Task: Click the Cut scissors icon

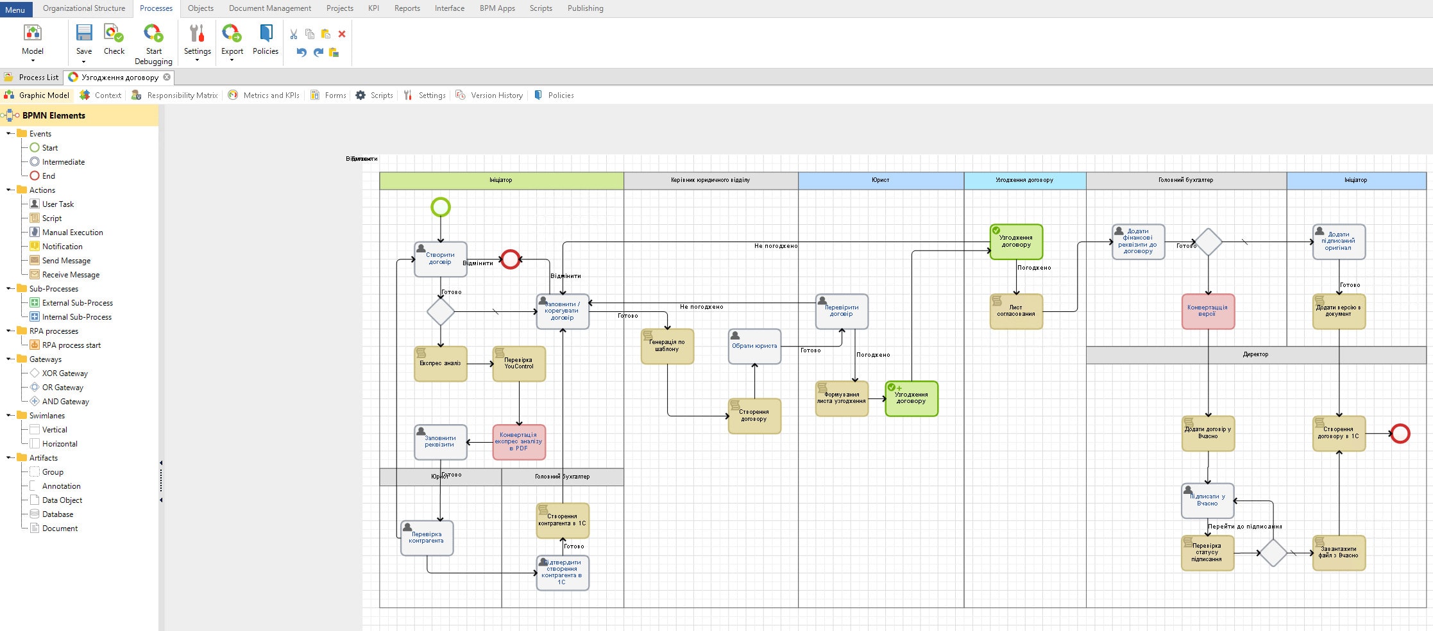Action: (294, 35)
